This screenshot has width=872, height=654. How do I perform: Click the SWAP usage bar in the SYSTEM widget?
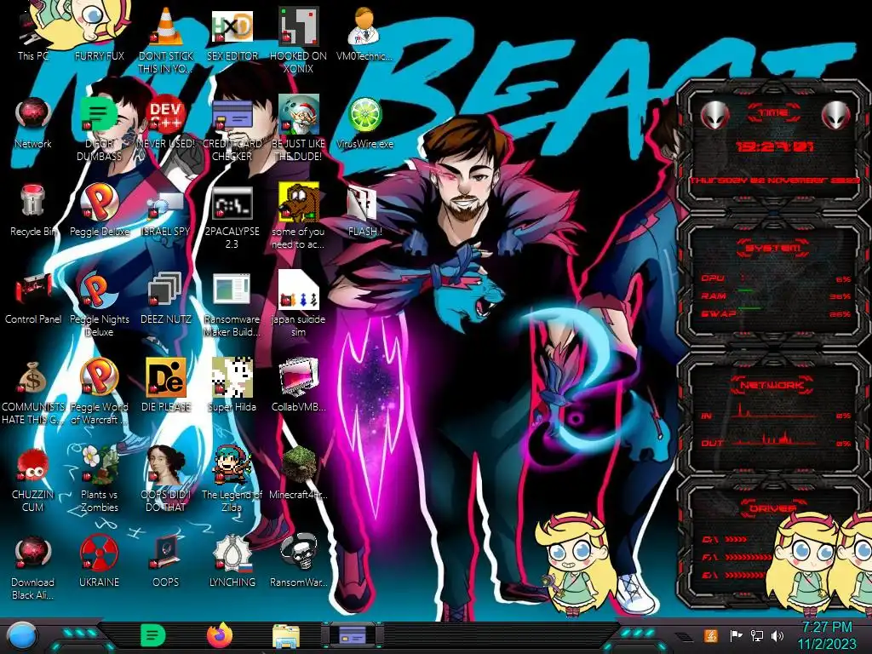[x=777, y=313]
